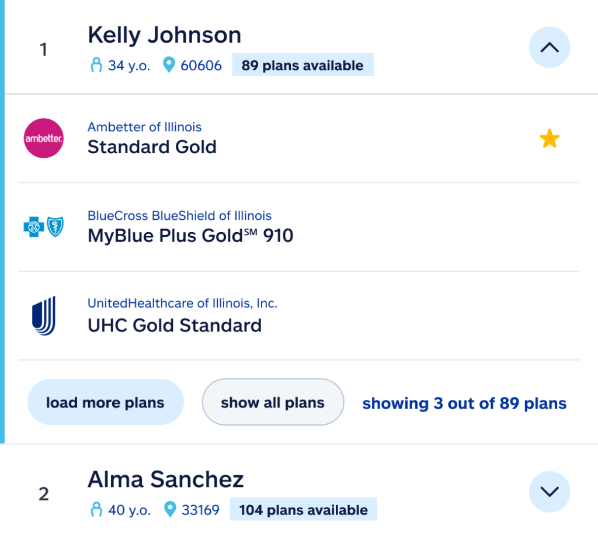598x539 pixels.
Task: Collapse Kelly Johnson's plan list
Action: pos(549,48)
